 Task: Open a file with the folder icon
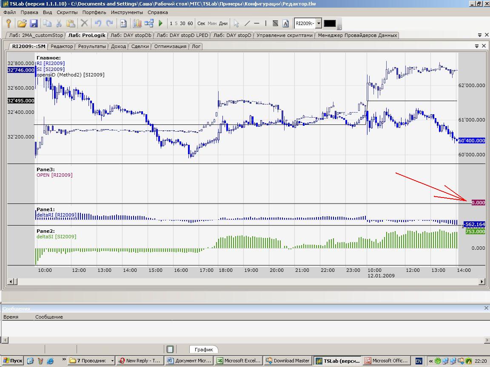click(22, 23)
